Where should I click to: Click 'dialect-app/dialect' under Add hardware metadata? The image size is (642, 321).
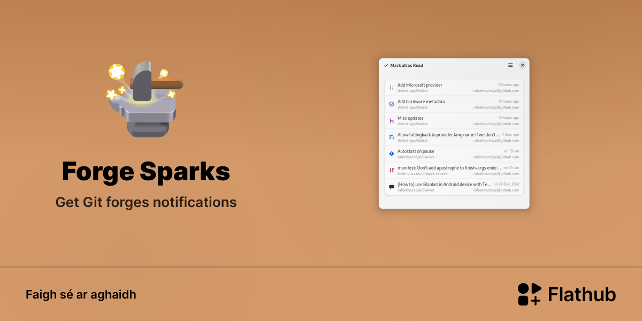click(412, 108)
